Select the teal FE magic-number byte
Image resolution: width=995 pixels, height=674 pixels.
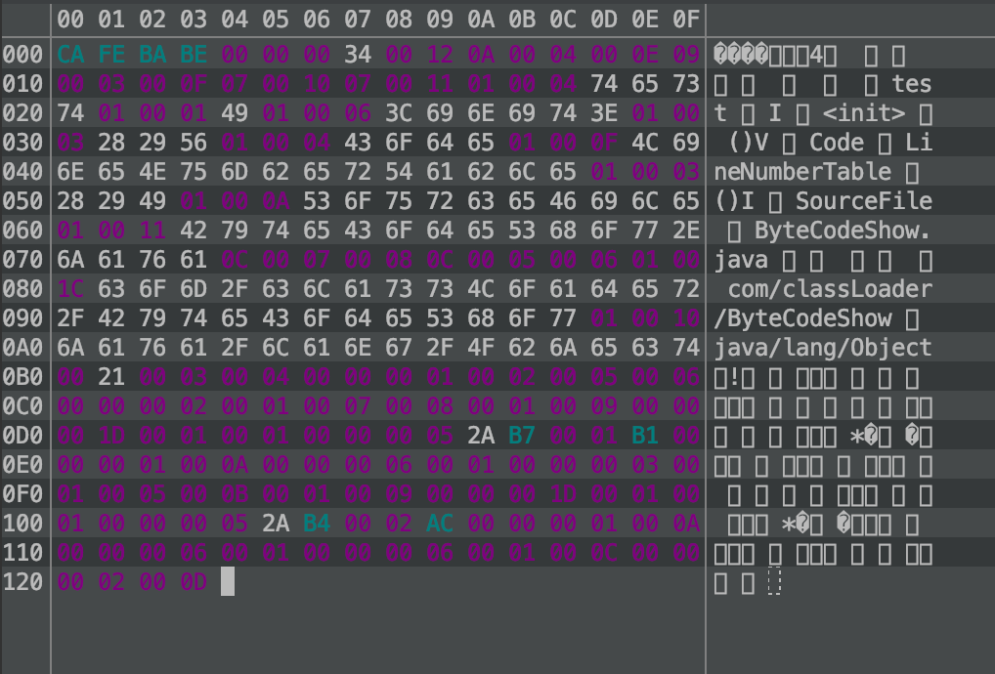pyautogui.click(x=111, y=54)
